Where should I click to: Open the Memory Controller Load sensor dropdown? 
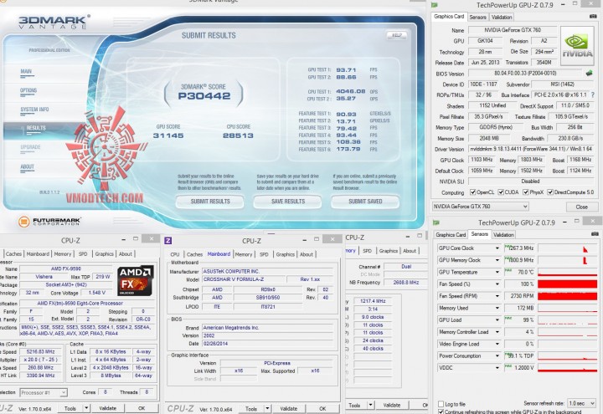click(497, 332)
